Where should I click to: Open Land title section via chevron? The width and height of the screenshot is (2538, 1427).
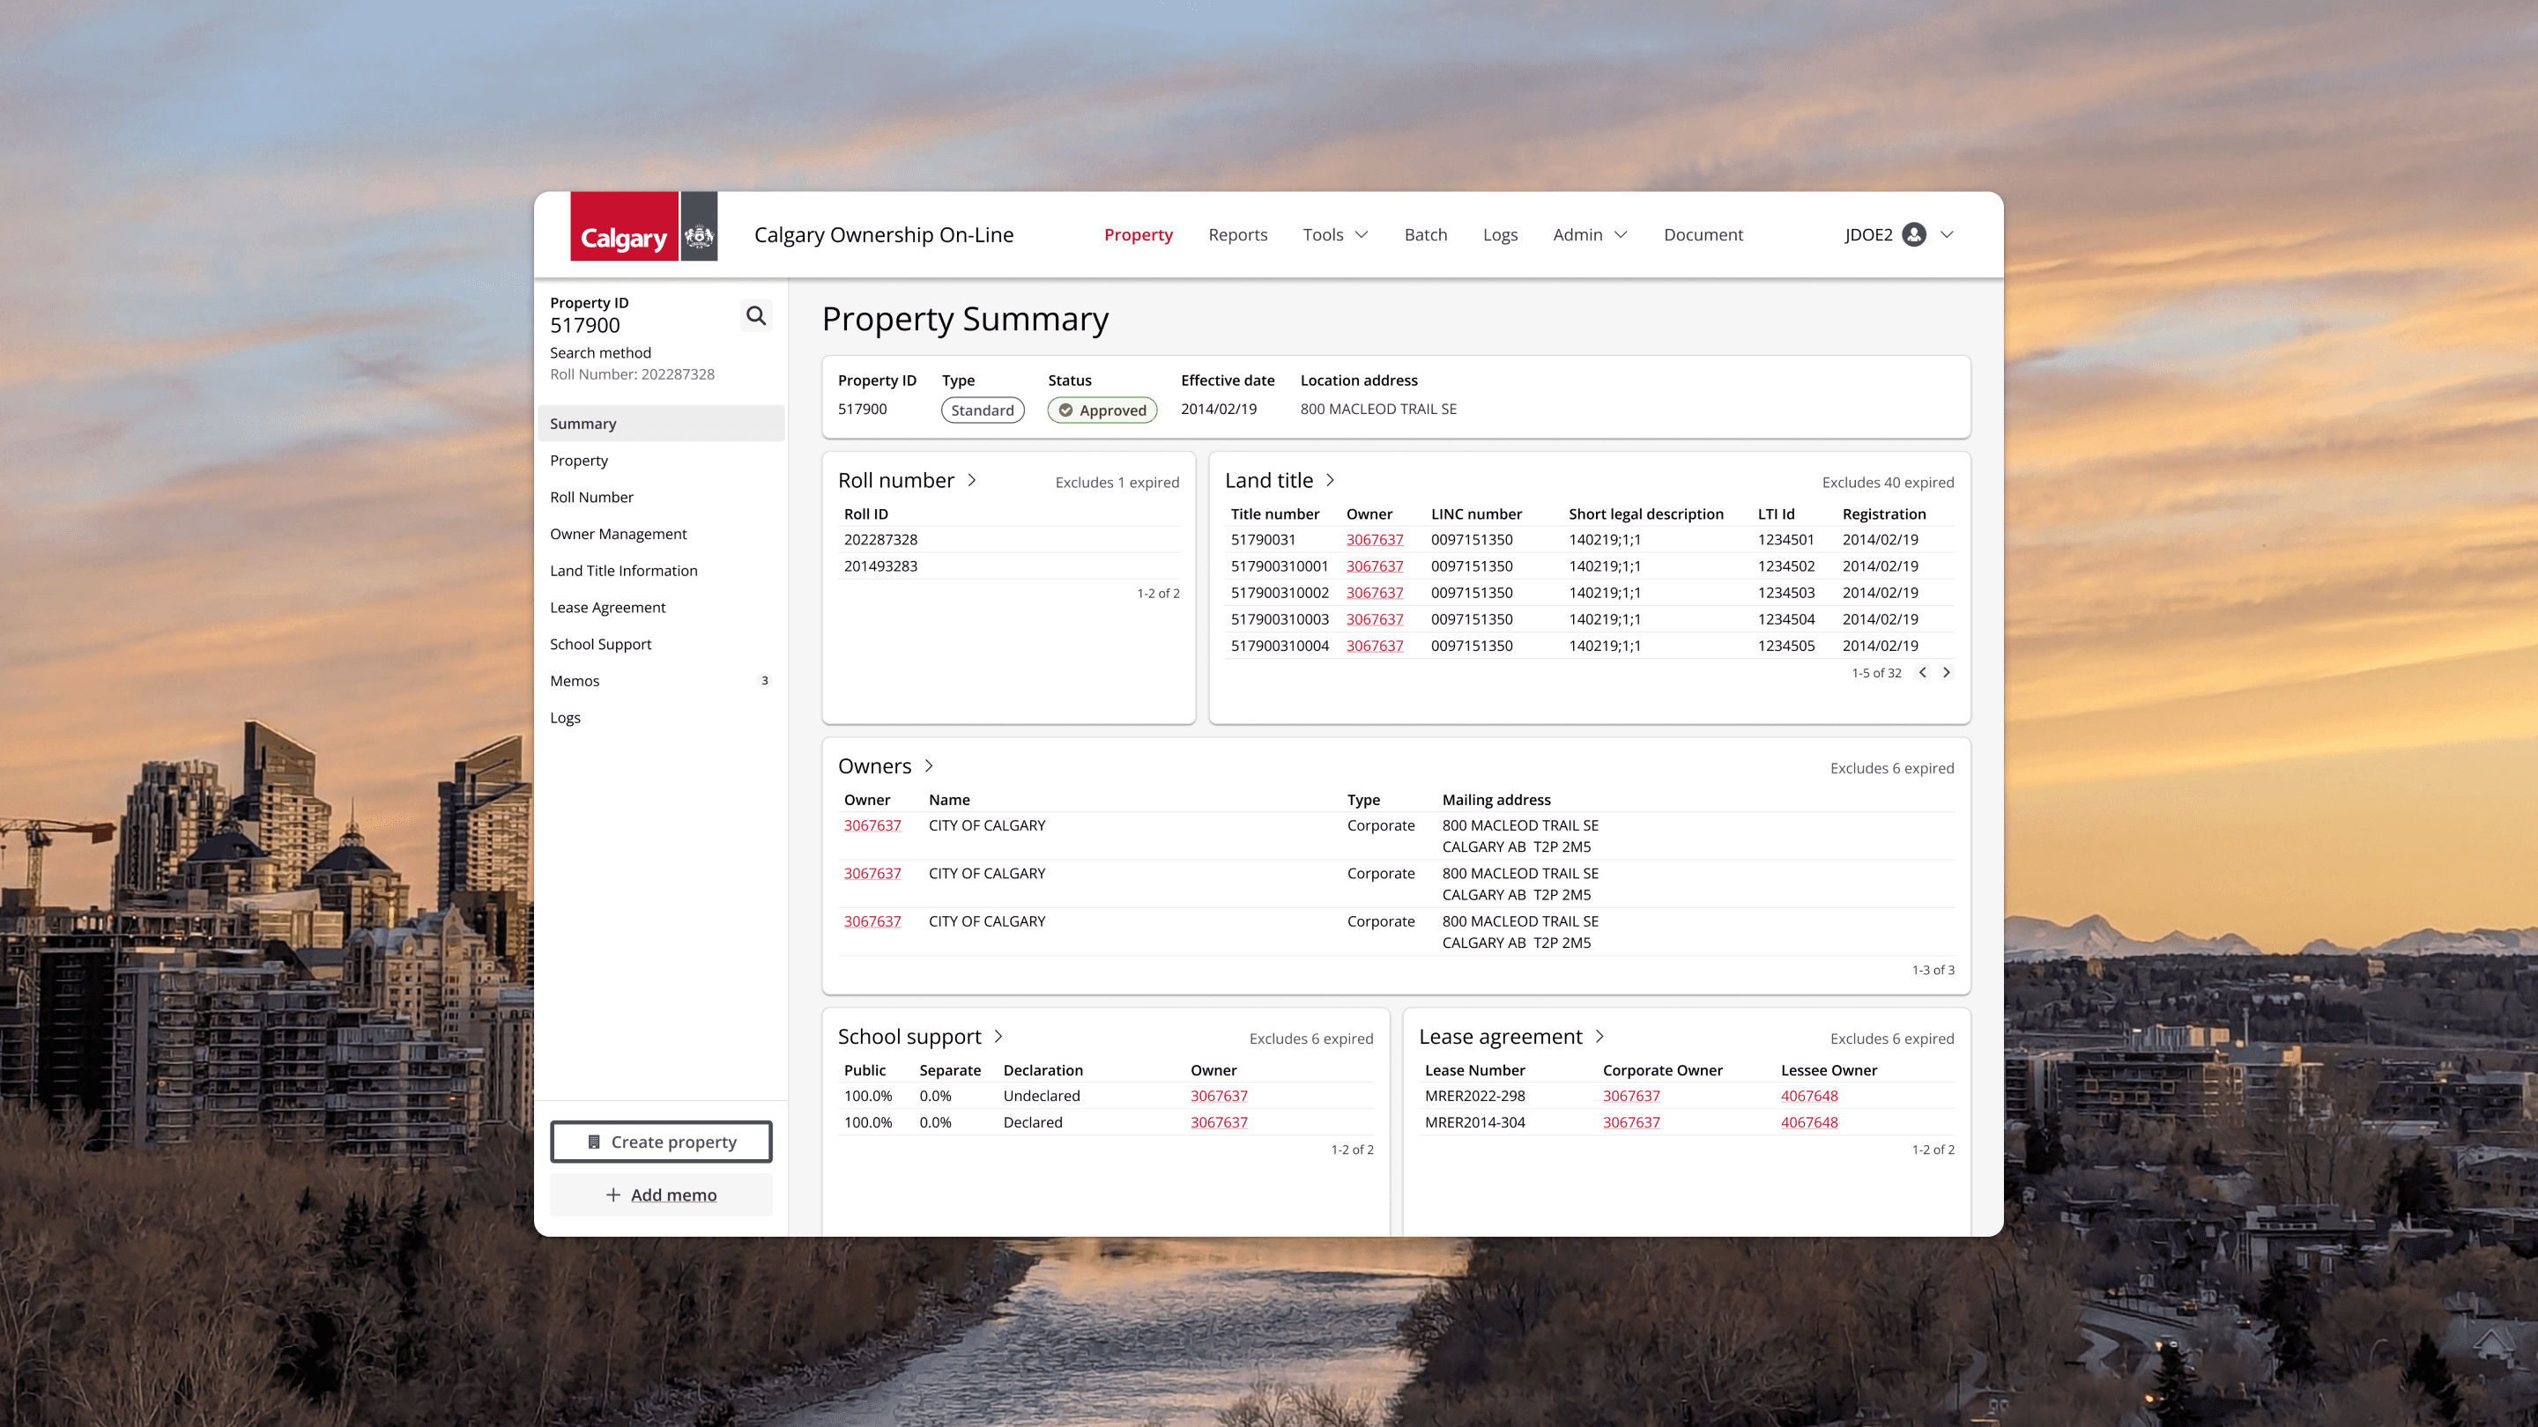pyautogui.click(x=1330, y=479)
